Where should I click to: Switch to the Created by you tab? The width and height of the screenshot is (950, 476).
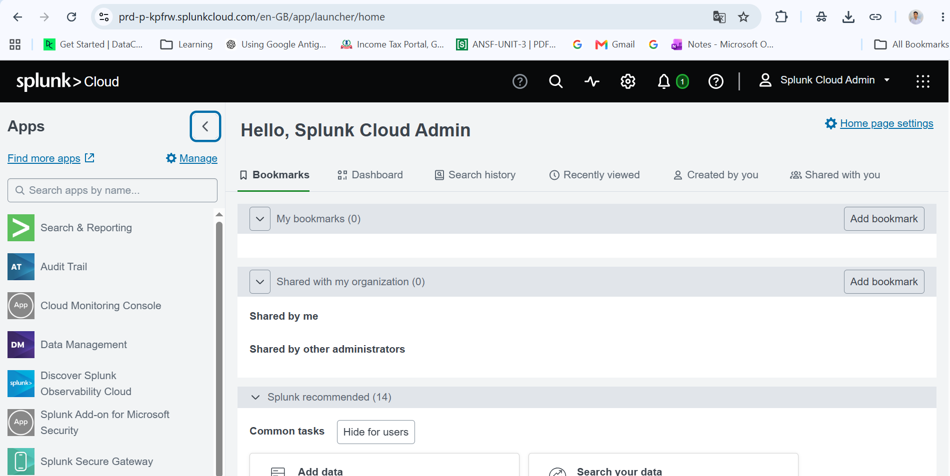click(716, 175)
